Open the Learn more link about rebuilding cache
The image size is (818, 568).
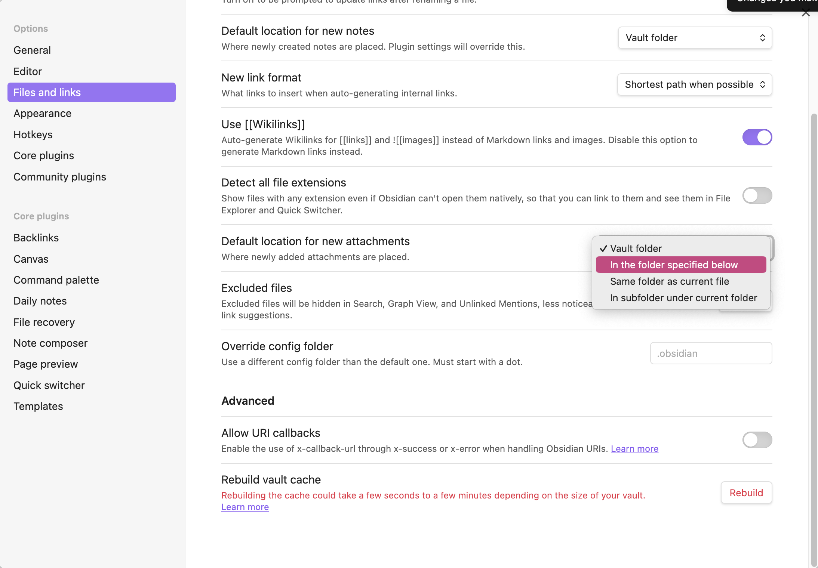tap(245, 507)
